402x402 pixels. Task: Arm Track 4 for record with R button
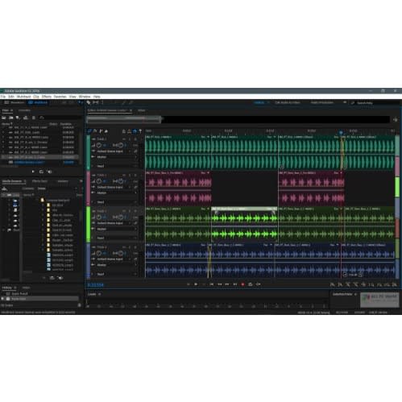pyautogui.click(x=135, y=247)
